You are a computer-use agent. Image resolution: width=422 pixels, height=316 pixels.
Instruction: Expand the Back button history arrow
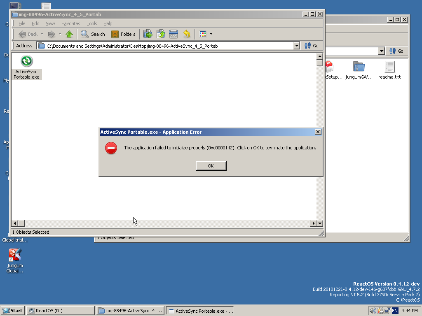tap(42, 34)
